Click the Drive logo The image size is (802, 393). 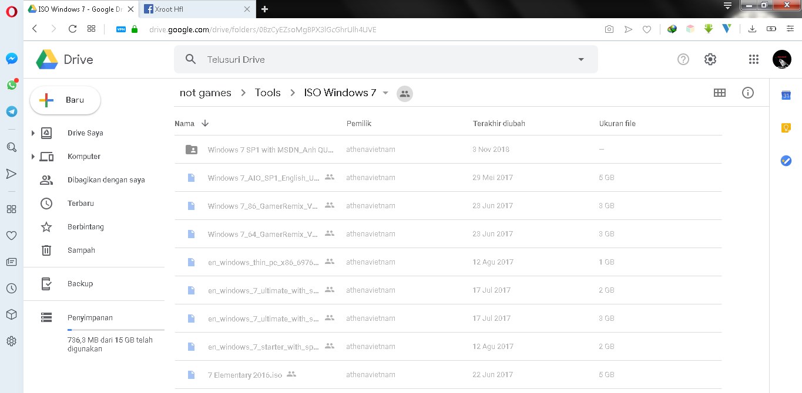pos(65,59)
